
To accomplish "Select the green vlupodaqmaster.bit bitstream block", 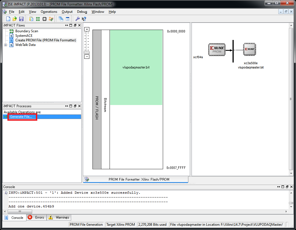I will tap(136, 67).
